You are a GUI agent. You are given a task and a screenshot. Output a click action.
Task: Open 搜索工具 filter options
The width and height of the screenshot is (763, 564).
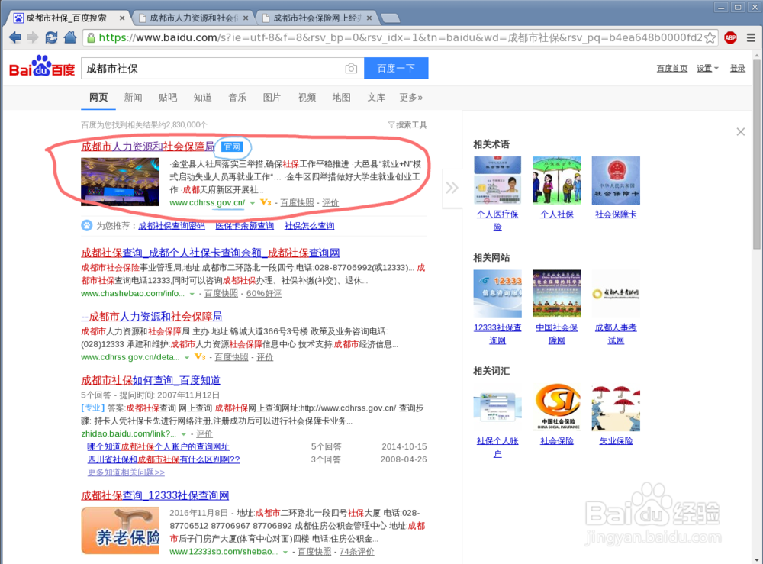pos(407,125)
